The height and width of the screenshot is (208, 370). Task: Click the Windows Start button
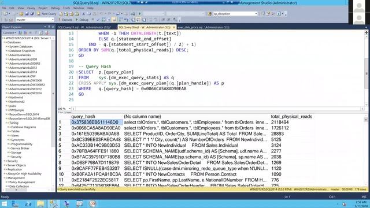tap(4, 204)
